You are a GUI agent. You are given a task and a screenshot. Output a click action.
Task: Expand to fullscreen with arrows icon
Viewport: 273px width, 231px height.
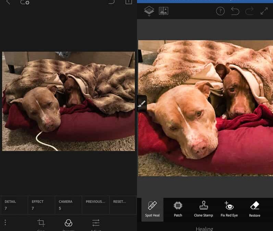pos(264,11)
